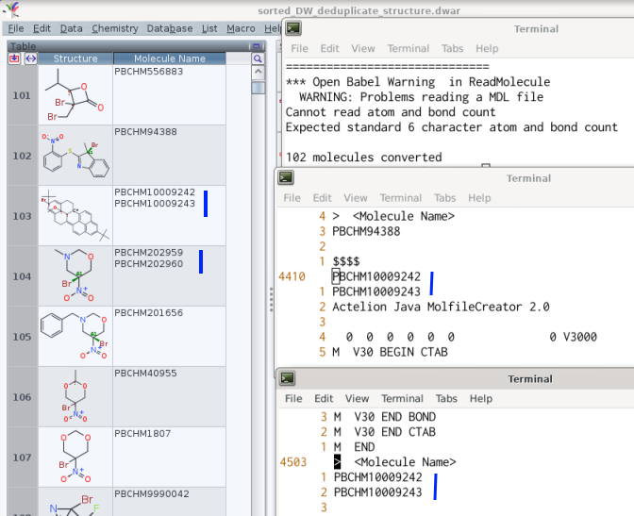This screenshot has height=516, width=634.
Task: Select row 105 header cell
Action: point(22,337)
